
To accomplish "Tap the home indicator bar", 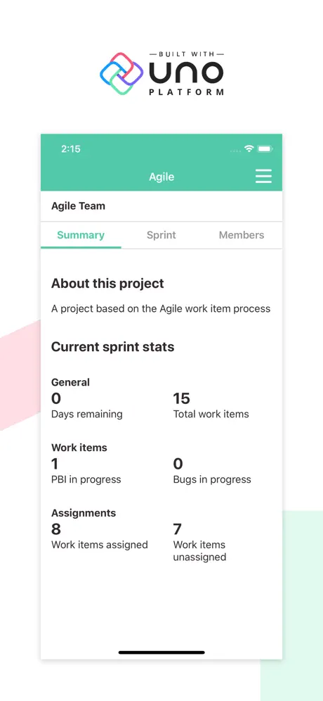I will 161,652.
